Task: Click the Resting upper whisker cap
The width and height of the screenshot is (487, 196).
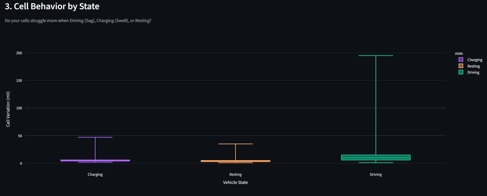Action: tap(235, 144)
